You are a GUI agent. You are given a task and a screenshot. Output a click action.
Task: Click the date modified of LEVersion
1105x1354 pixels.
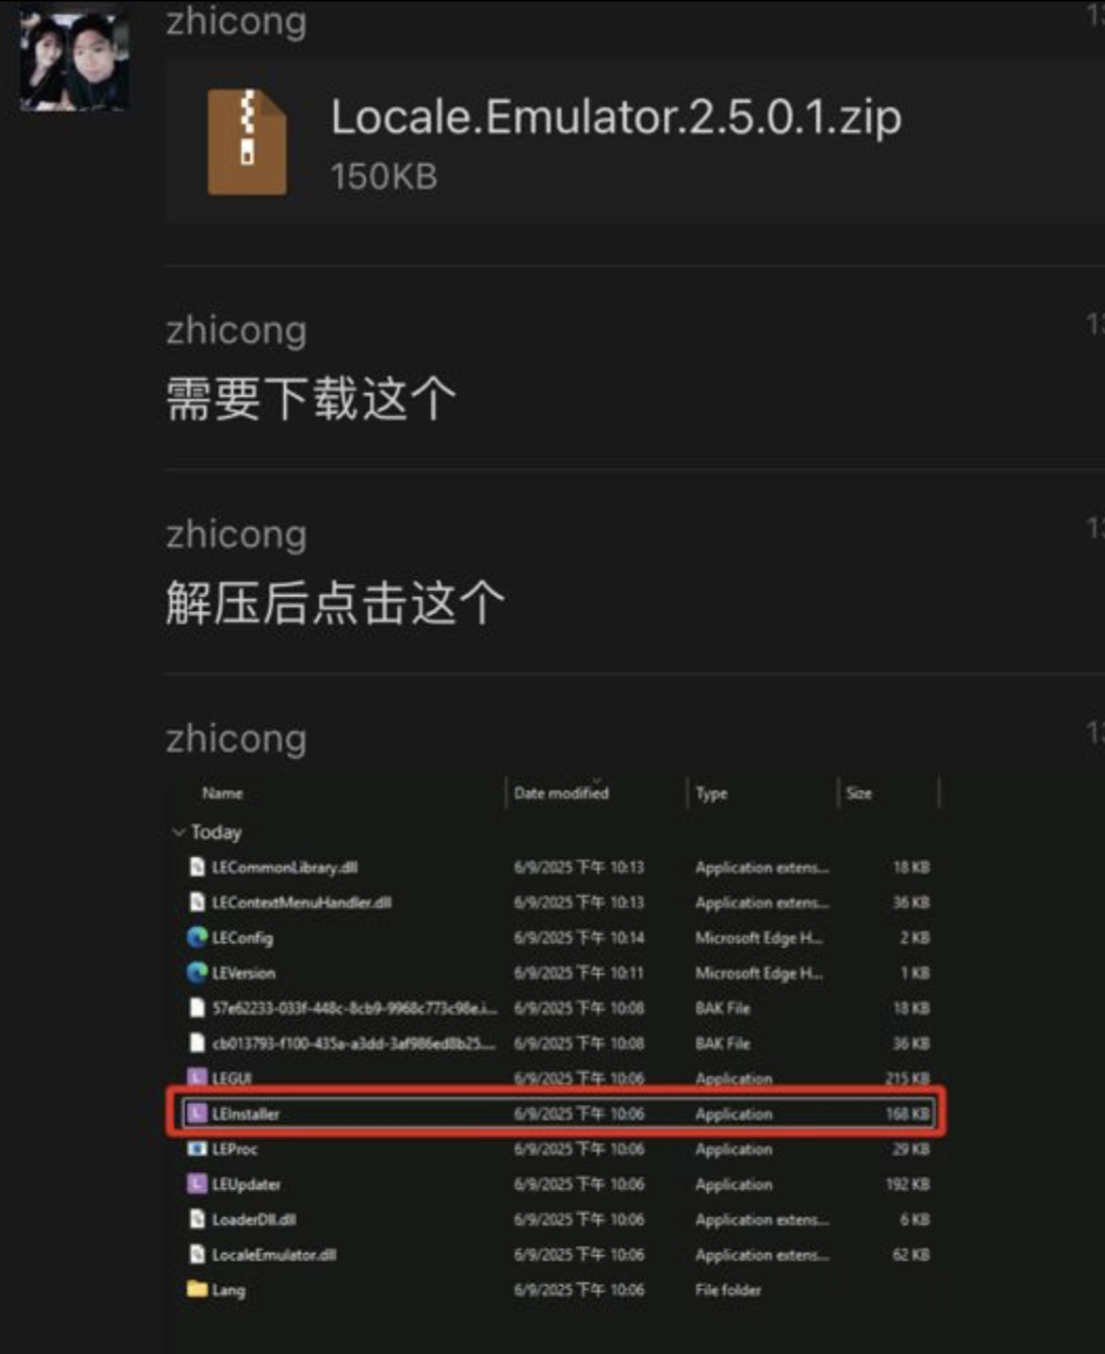[579, 973]
